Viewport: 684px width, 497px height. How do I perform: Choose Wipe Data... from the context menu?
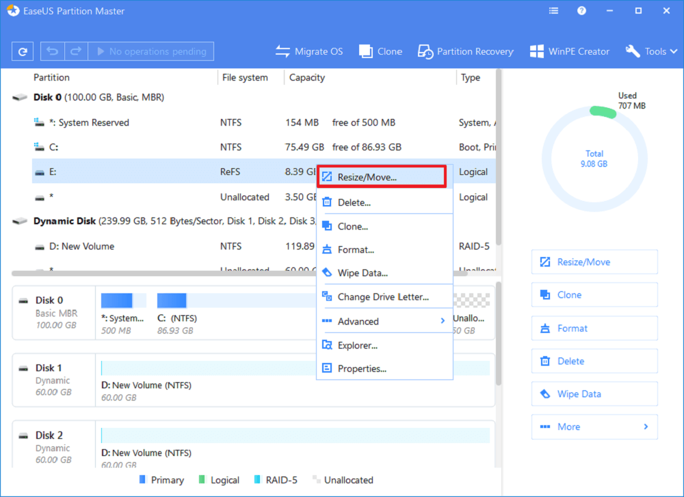click(384, 273)
